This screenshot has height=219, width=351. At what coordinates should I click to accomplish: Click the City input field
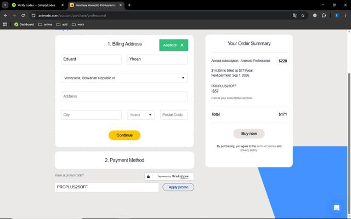(x=91, y=115)
